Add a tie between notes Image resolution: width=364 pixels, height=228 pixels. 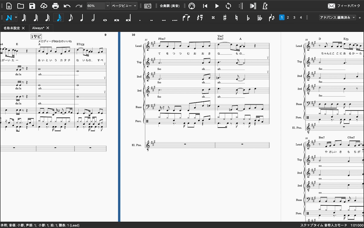pos(186,18)
